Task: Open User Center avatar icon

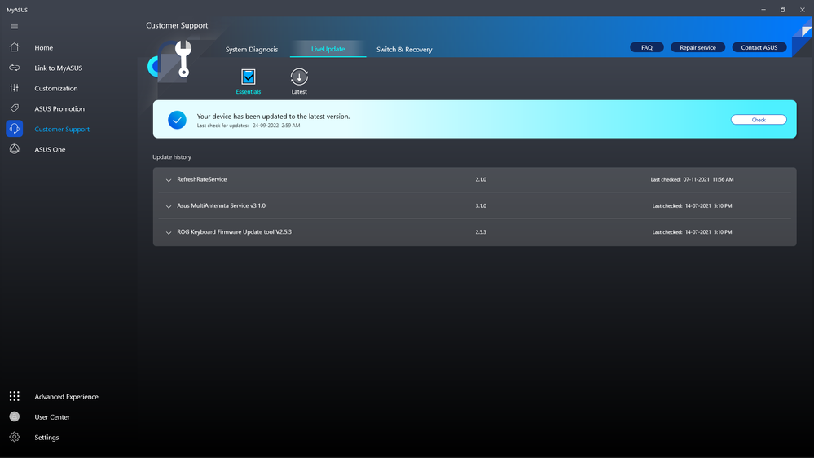Action: click(x=14, y=416)
